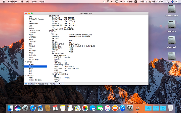
Task: Open Contacts book icon in Dock
Action: (x=48, y=108)
